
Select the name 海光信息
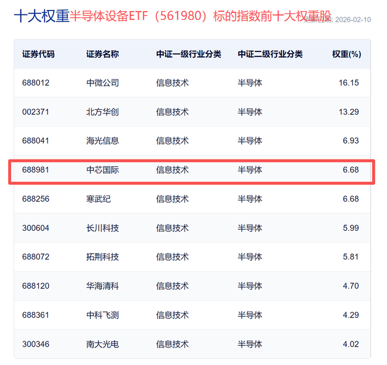(102, 141)
